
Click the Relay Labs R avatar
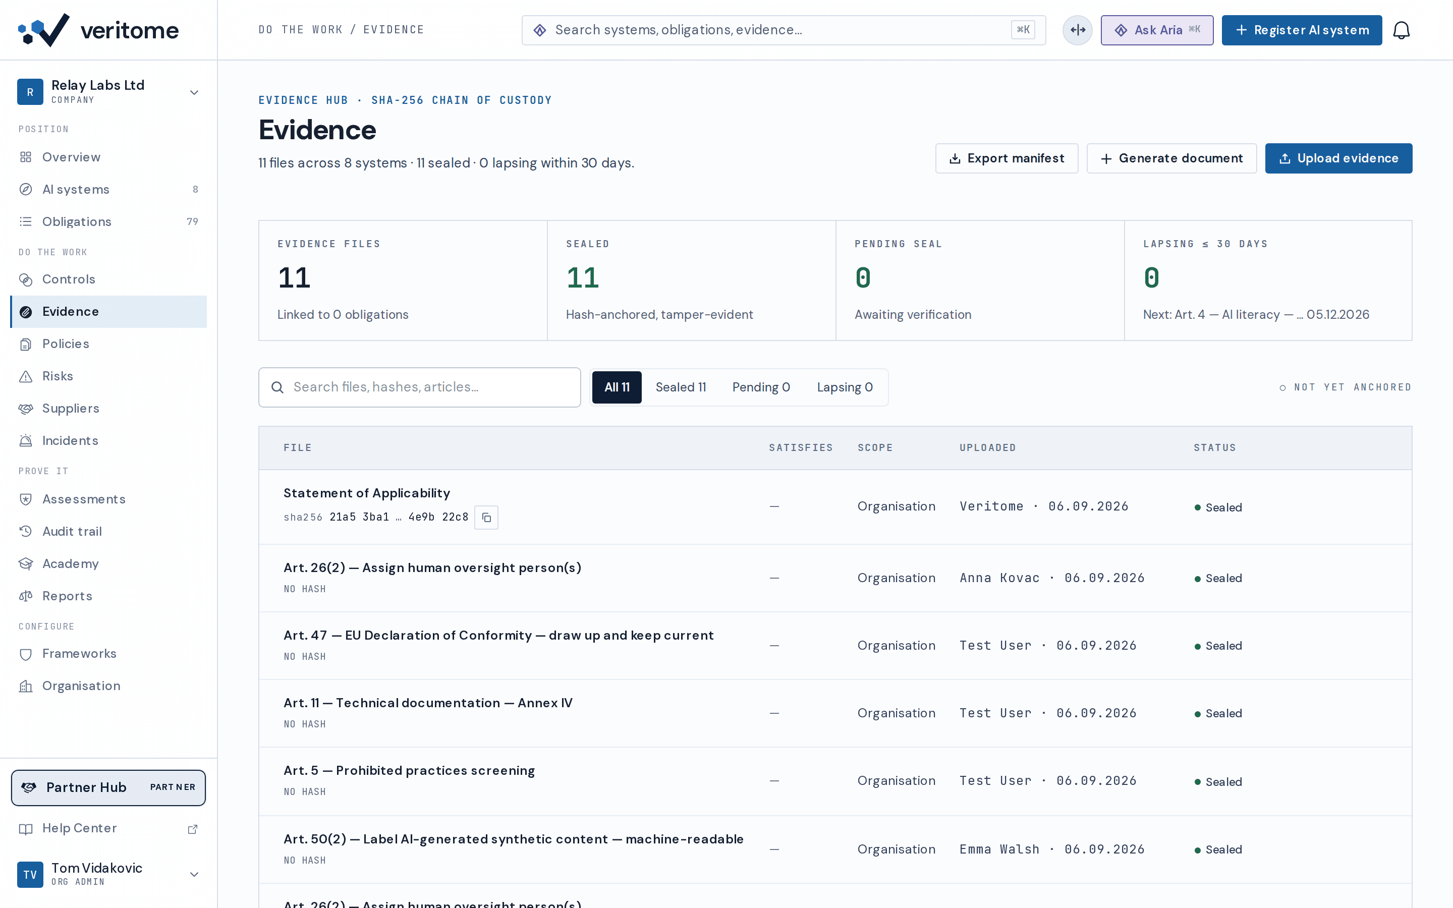pyautogui.click(x=30, y=92)
